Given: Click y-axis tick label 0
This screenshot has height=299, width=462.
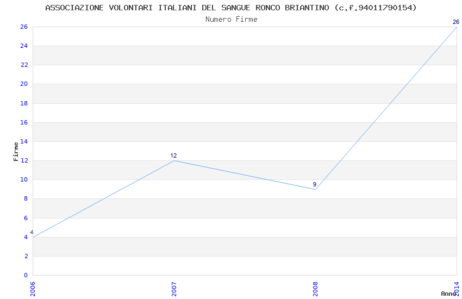Looking at the screenshot, I should click(26, 276).
